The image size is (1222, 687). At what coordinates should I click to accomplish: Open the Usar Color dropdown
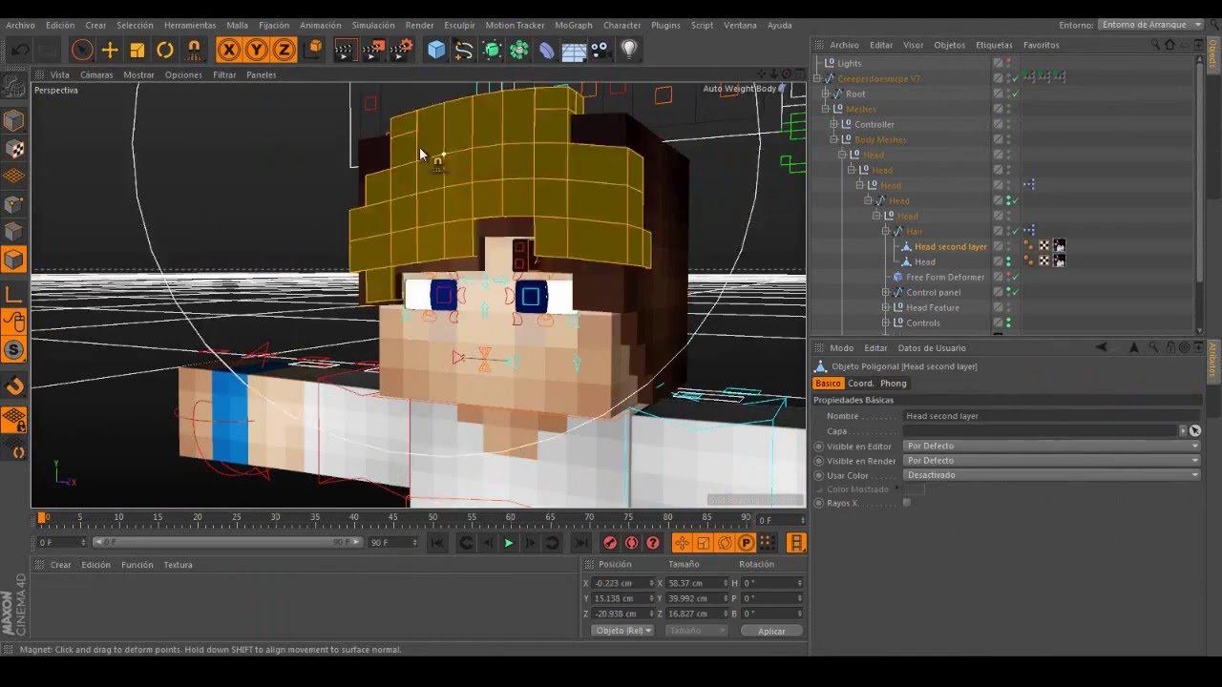pos(1051,475)
